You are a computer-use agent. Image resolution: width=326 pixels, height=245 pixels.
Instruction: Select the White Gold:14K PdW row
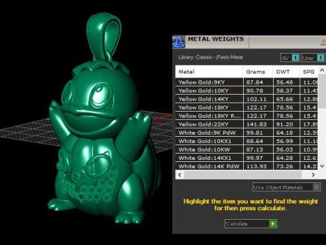coord(247,166)
